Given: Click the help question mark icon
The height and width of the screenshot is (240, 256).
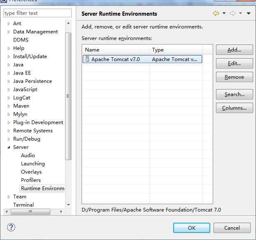Looking at the screenshot, I should point(11,227).
